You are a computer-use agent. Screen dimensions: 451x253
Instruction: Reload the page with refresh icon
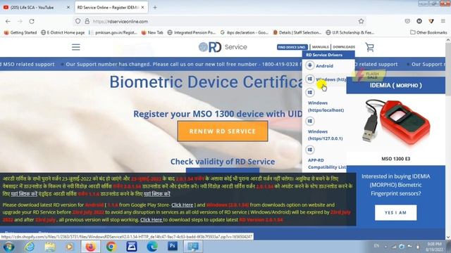[32, 21]
